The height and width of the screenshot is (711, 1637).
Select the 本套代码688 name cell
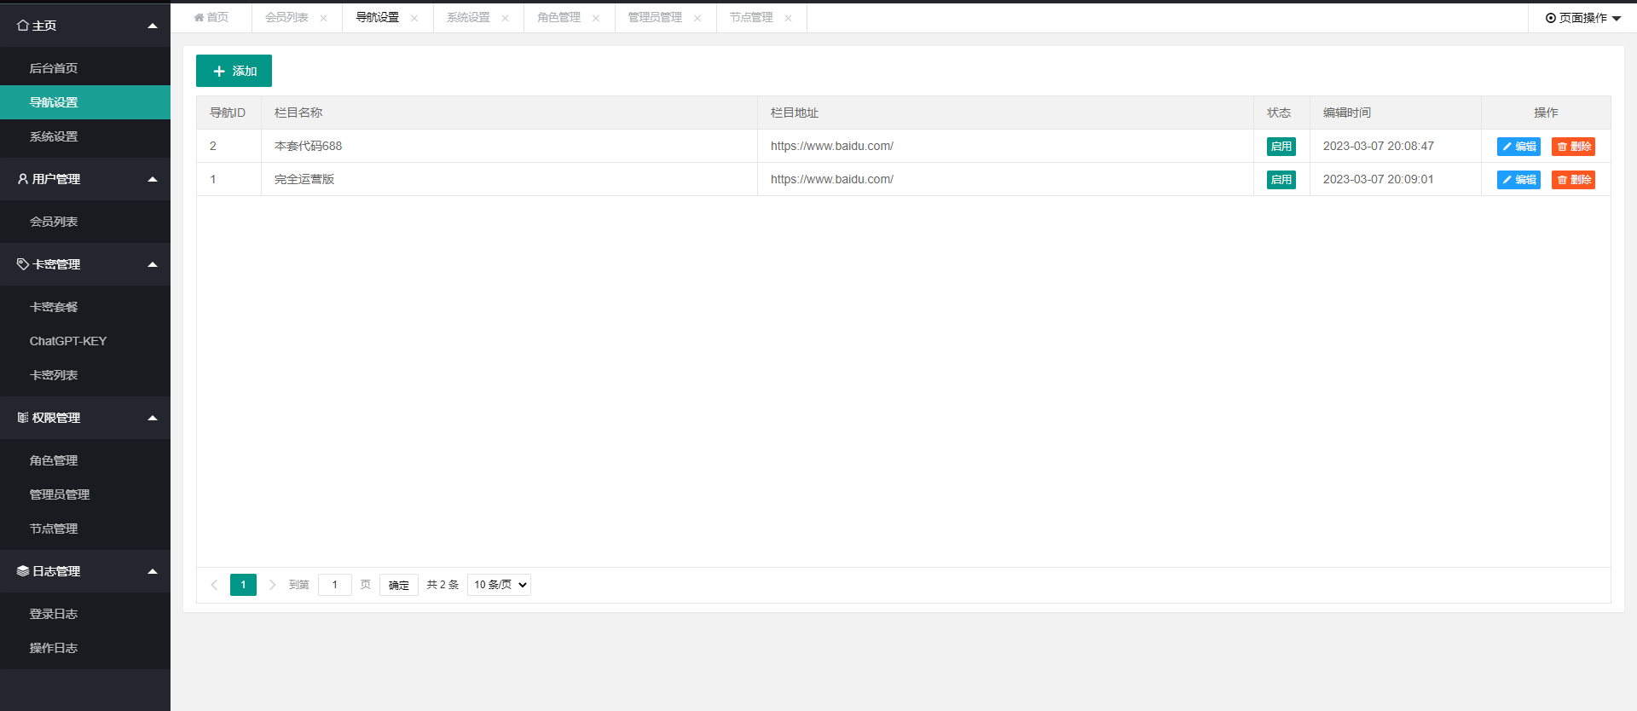click(x=510, y=146)
